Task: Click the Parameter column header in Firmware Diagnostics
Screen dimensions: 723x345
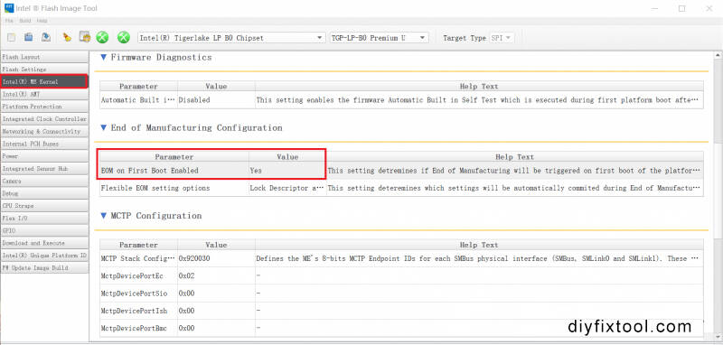Action: click(x=138, y=86)
